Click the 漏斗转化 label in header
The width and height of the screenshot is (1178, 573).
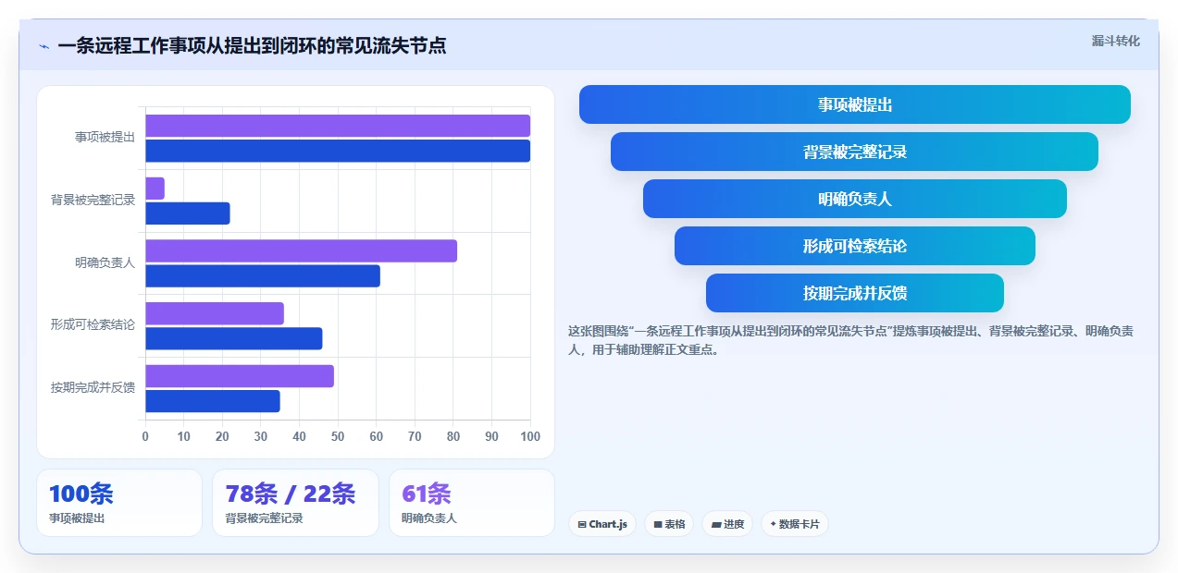[1115, 41]
